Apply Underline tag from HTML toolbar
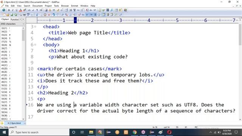Image resolution: width=242 pixels, height=136 pixels. (x=17, y=10)
